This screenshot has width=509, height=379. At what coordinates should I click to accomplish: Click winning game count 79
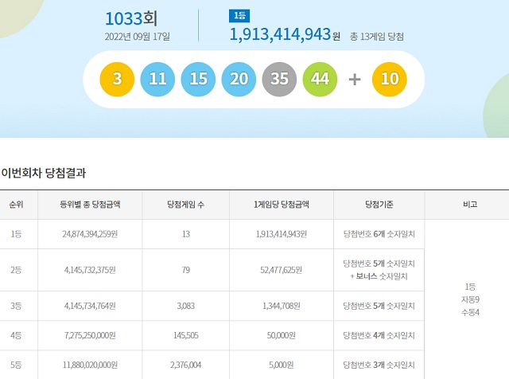pyautogui.click(x=185, y=270)
